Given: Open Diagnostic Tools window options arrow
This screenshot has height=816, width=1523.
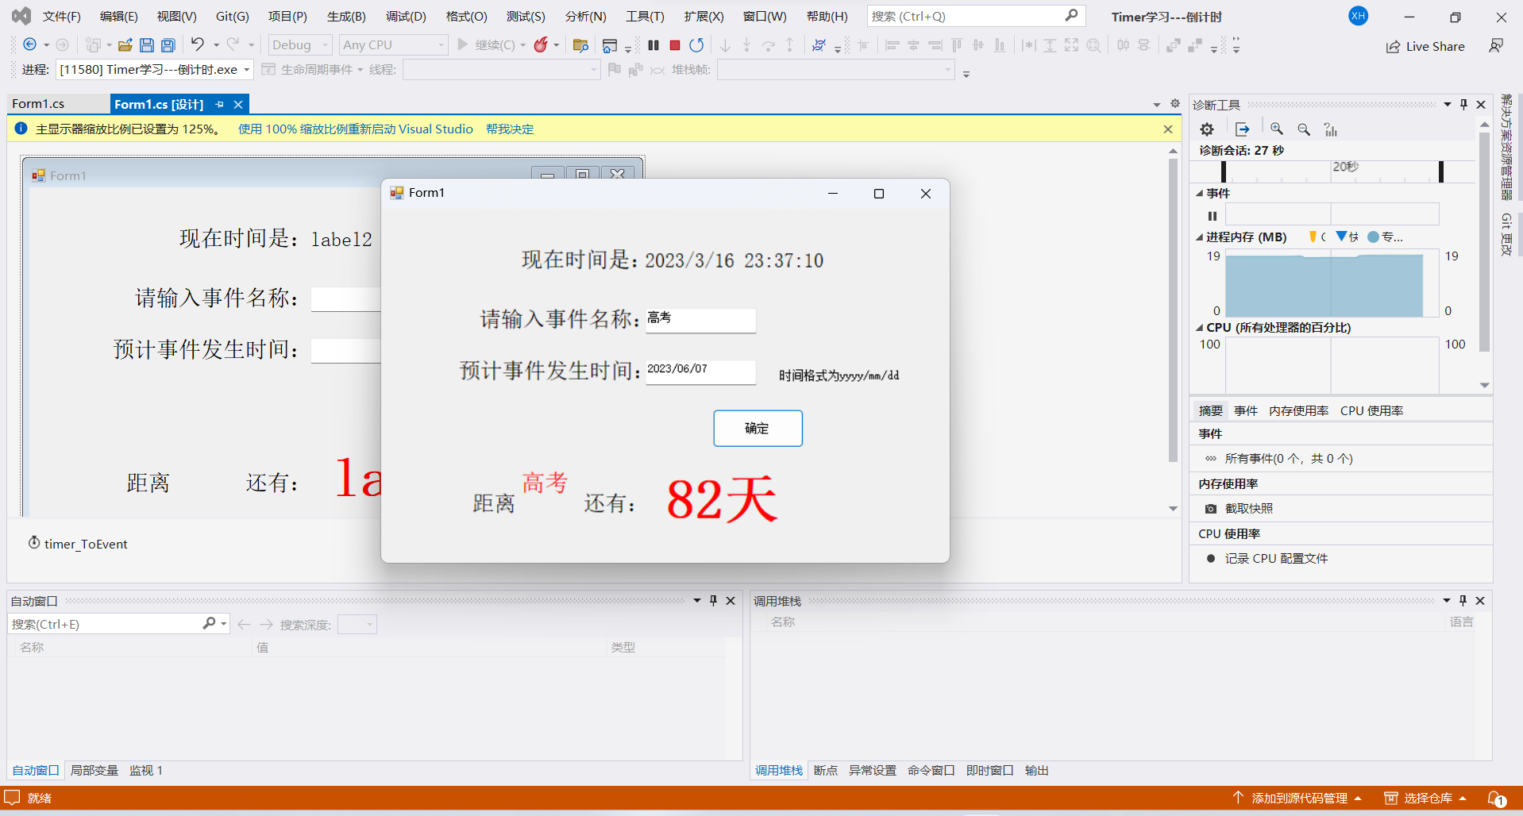Looking at the screenshot, I should [1447, 105].
